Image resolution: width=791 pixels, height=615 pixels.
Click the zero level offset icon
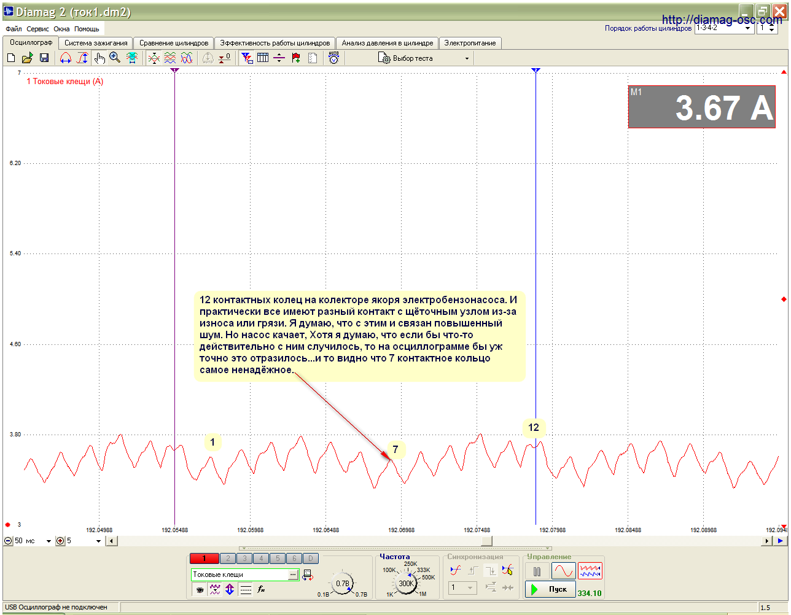pos(225,58)
